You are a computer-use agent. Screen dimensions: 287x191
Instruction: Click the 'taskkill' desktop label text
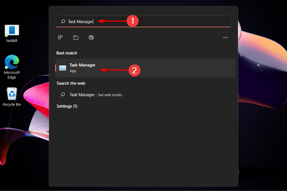click(x=11, y=42)
